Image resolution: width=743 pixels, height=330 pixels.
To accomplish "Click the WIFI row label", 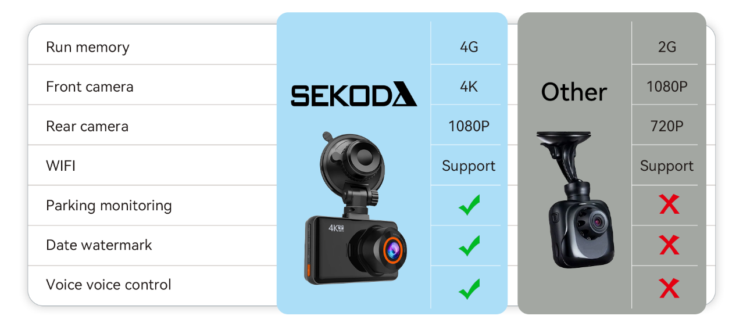I will point(60,166).
